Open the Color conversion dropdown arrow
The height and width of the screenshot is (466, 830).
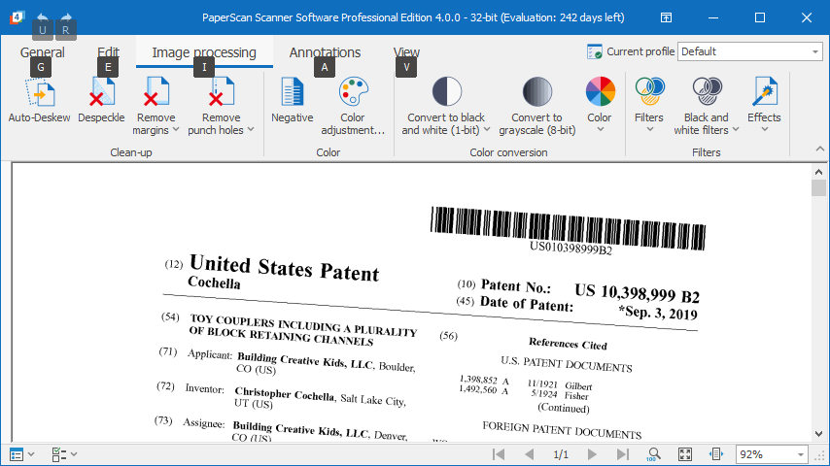601,129
